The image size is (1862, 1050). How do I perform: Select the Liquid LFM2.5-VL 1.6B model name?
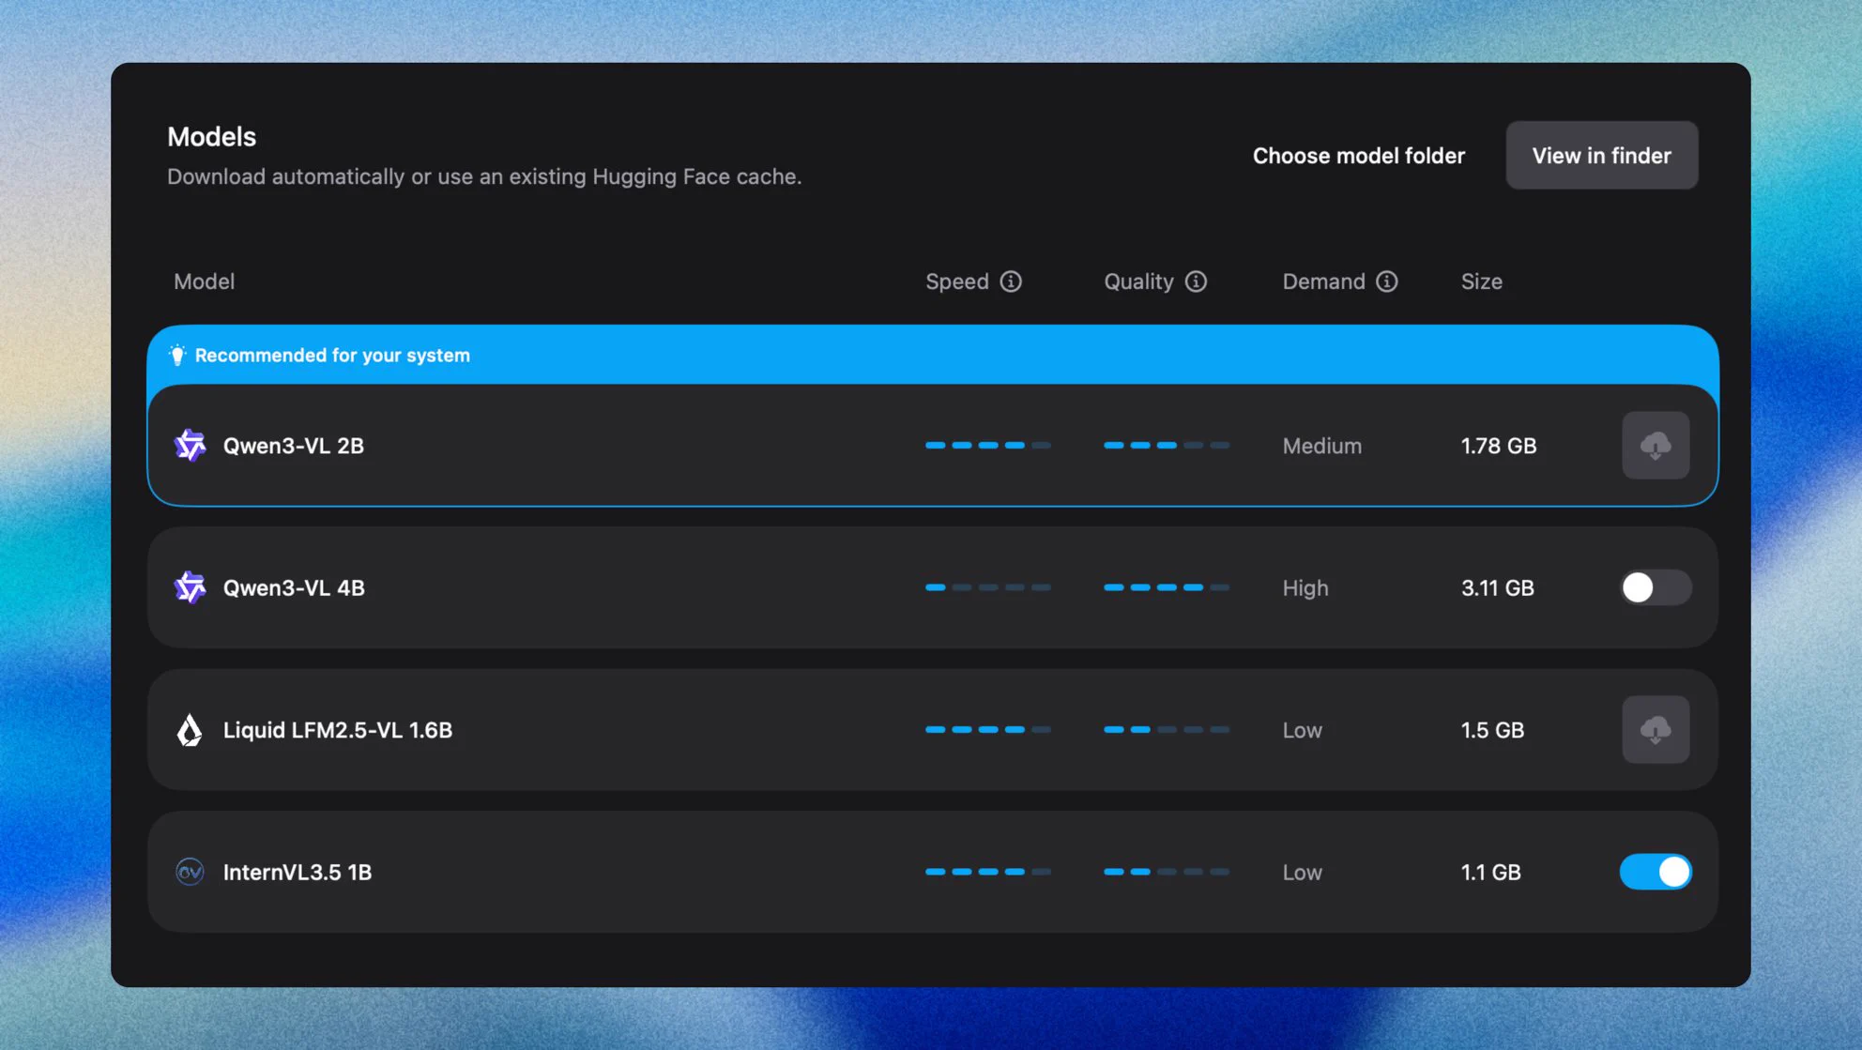tap(338, 730)
